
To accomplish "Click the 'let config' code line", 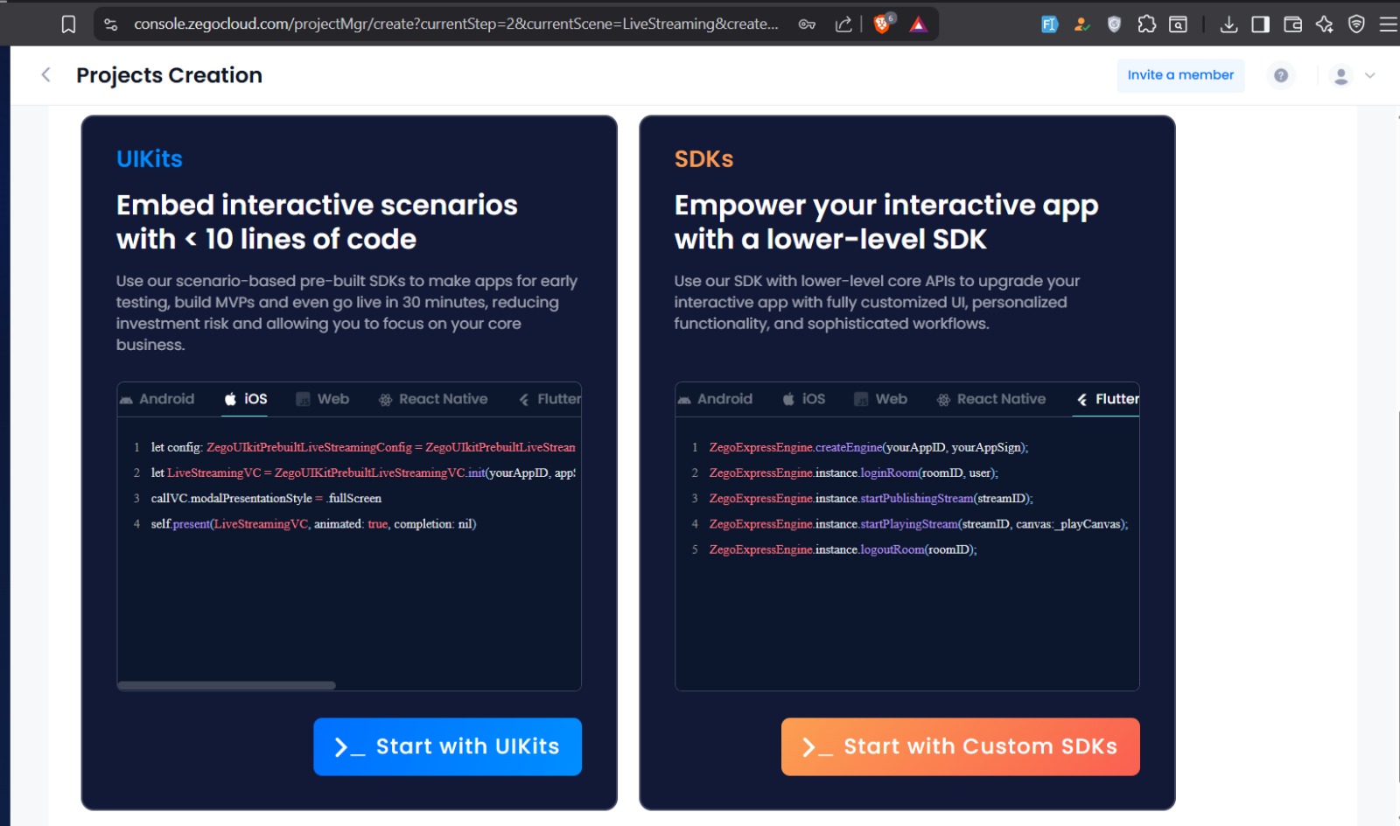I will [363, 447].
